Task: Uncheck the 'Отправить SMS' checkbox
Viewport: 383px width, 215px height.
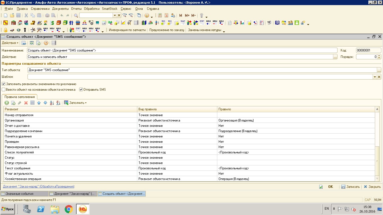Action: click(81, 90)
